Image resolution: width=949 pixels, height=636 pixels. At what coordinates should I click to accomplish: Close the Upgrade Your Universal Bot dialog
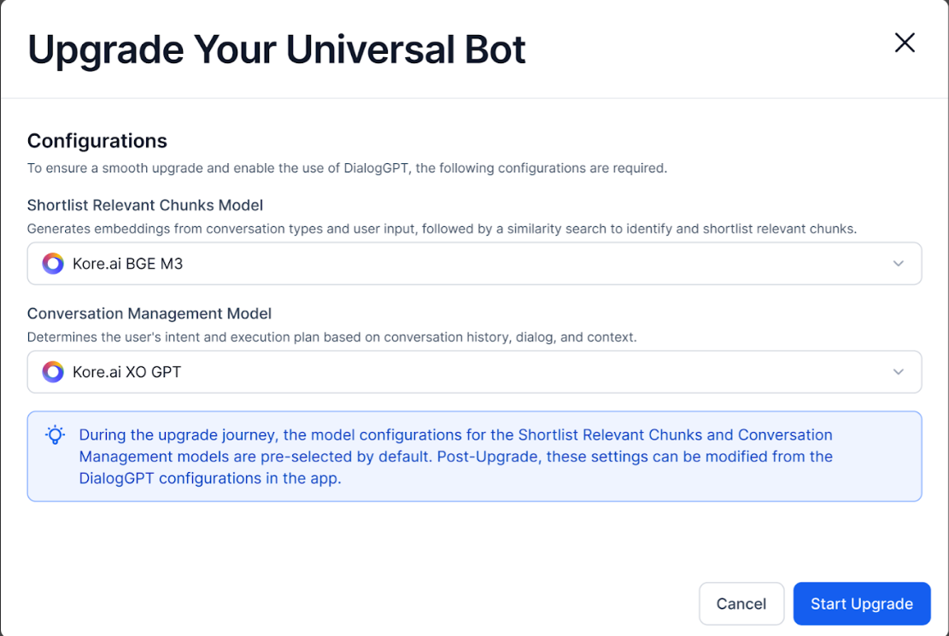coord(905,43)
